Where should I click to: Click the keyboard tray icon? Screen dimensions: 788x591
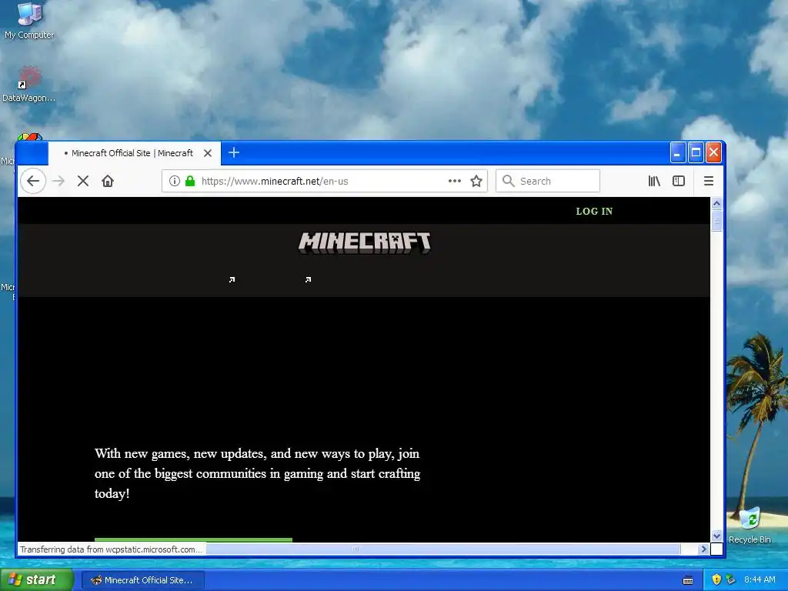click(688, 580)
